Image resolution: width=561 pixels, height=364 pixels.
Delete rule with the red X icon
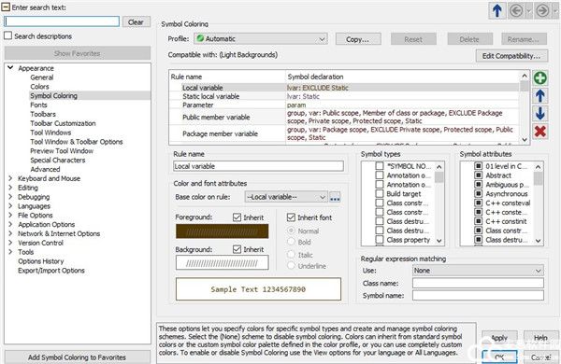pyautogui.click(x=540, y=132)
